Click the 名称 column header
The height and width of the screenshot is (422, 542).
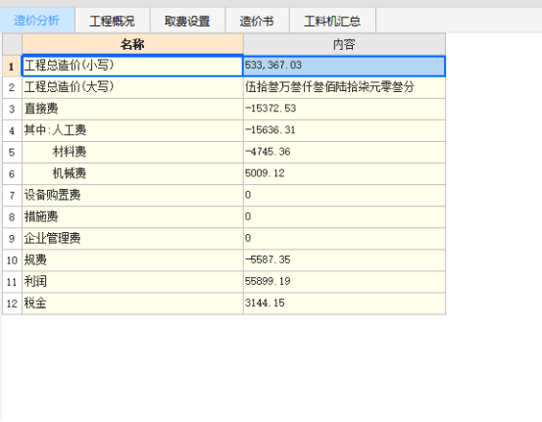coord(132,44)
